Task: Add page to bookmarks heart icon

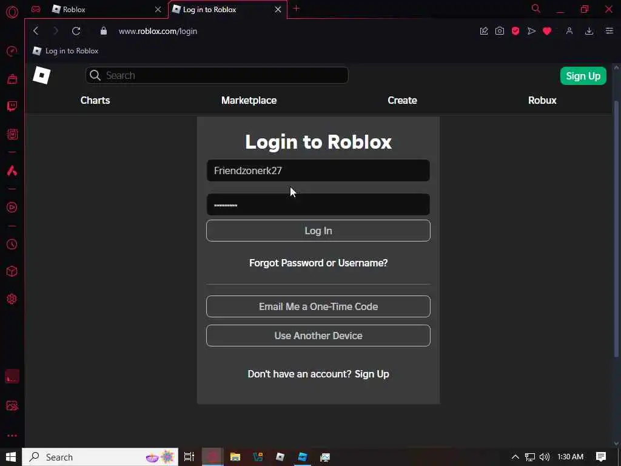Action: pos(547,31)
